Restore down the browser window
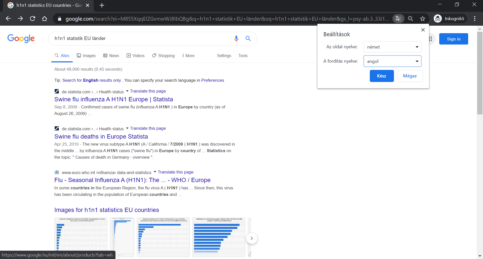Screen dimensions: 483x259 (x=457, y=5)
